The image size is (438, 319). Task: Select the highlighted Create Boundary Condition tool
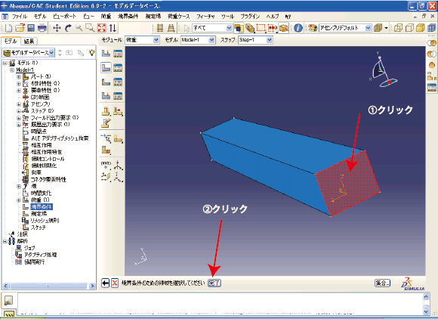point(106,67)
